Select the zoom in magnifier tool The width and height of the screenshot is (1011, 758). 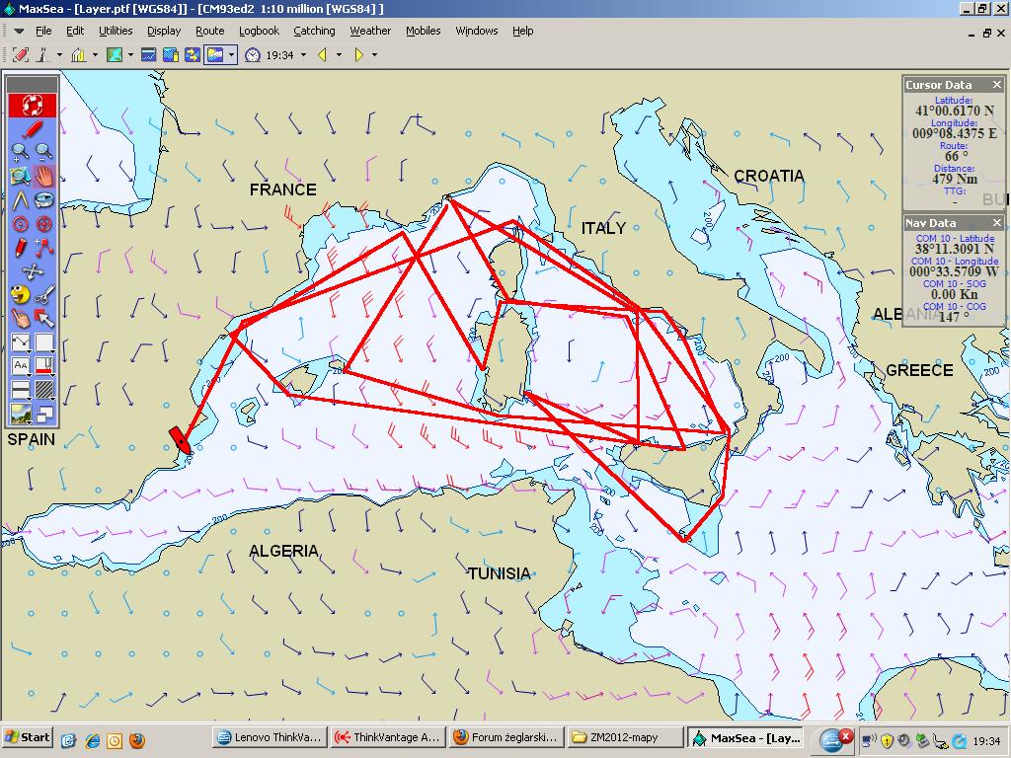[x=20, y=151]
